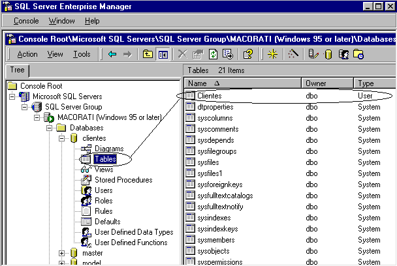Sort by Type column header
This screenshot has height=266, width=397.
[375, 83]
